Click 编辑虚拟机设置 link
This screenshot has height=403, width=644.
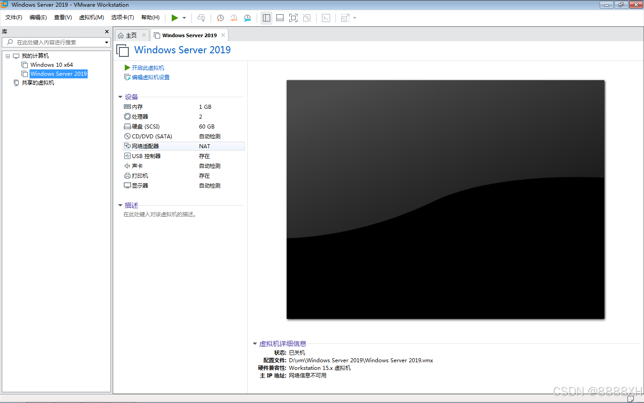click(151, 77)
